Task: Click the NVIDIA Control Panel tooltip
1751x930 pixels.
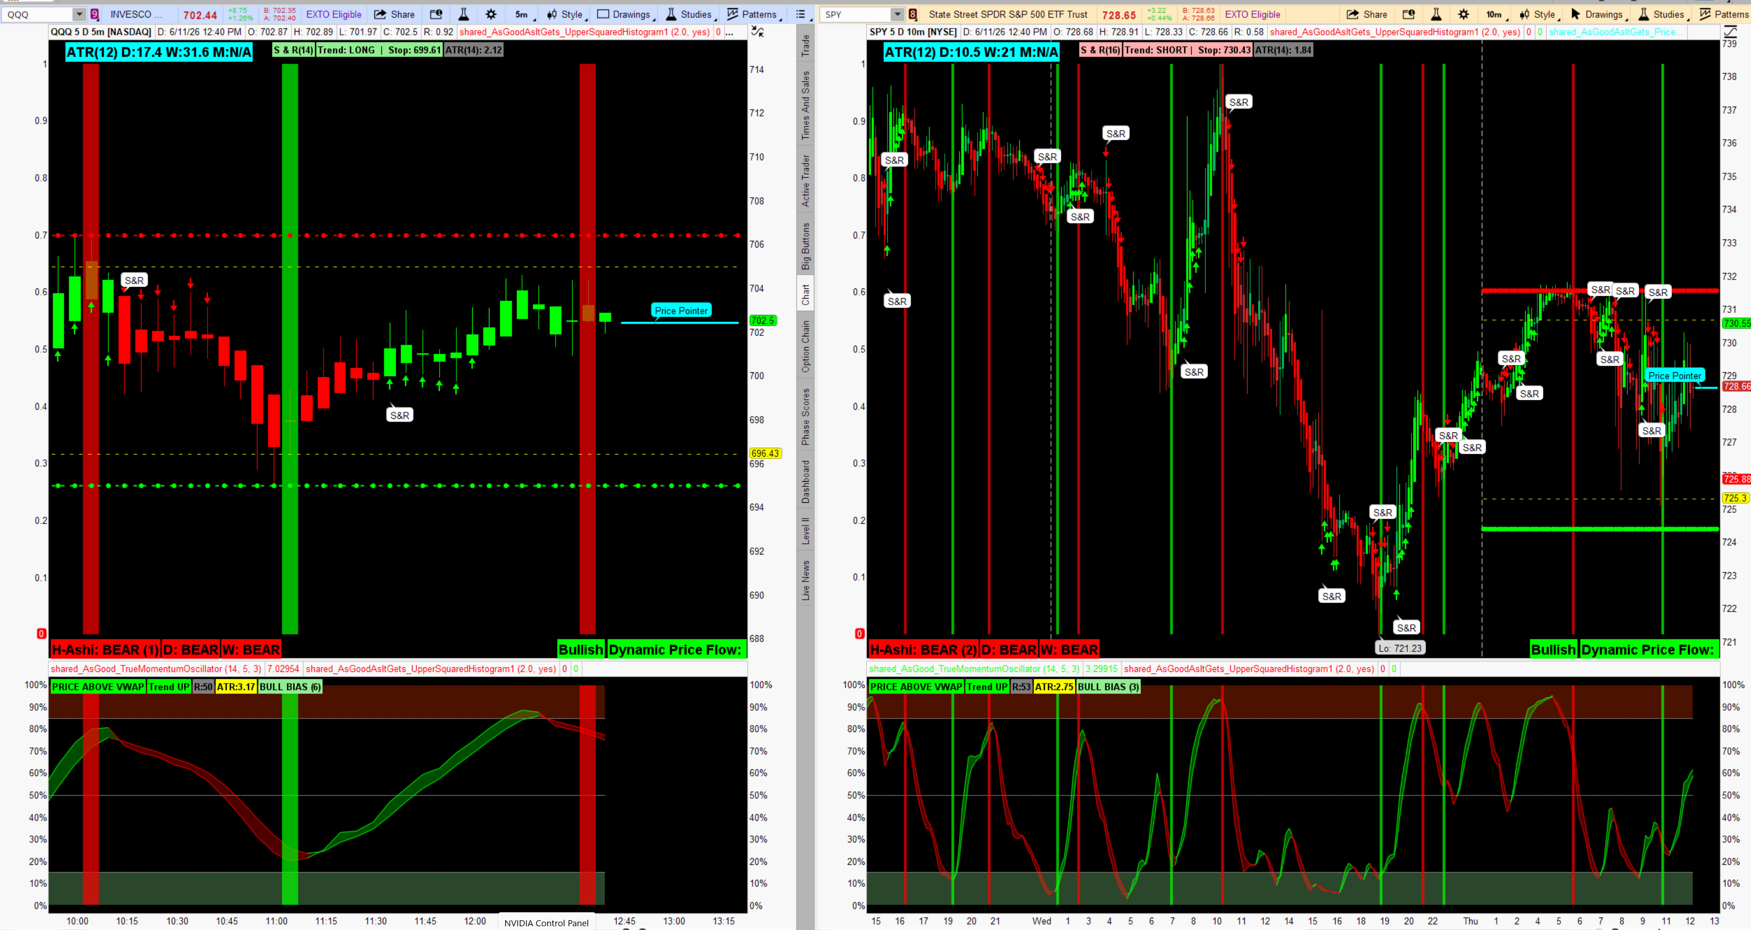Action: 547,923
